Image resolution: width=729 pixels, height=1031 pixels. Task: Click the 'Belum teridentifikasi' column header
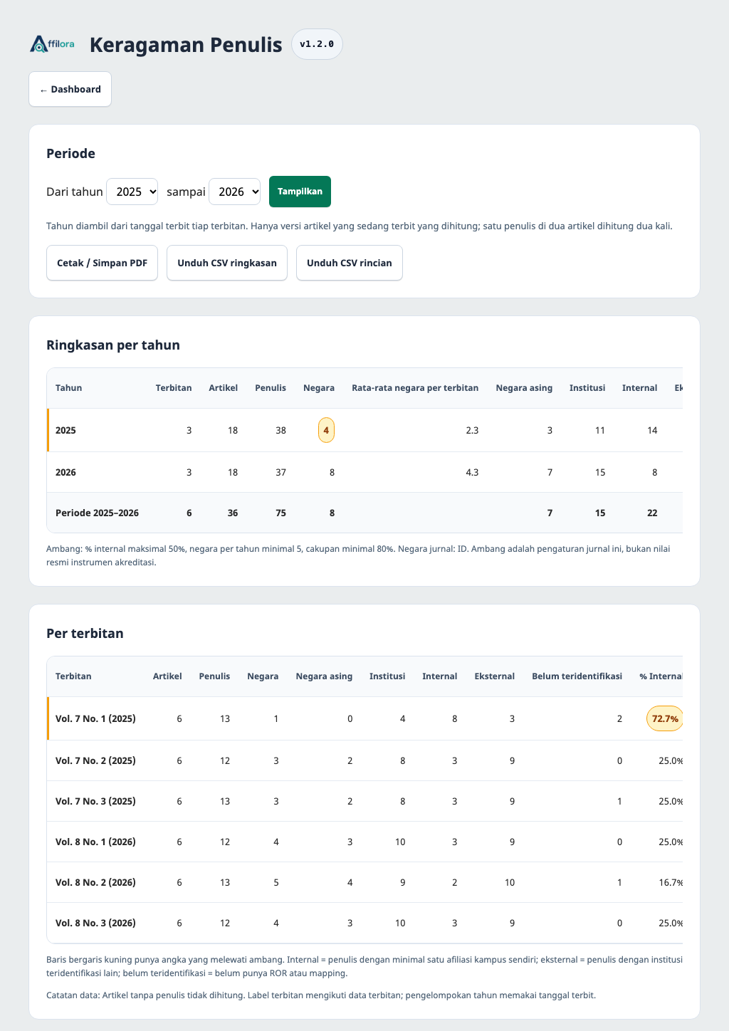point(577,676)
